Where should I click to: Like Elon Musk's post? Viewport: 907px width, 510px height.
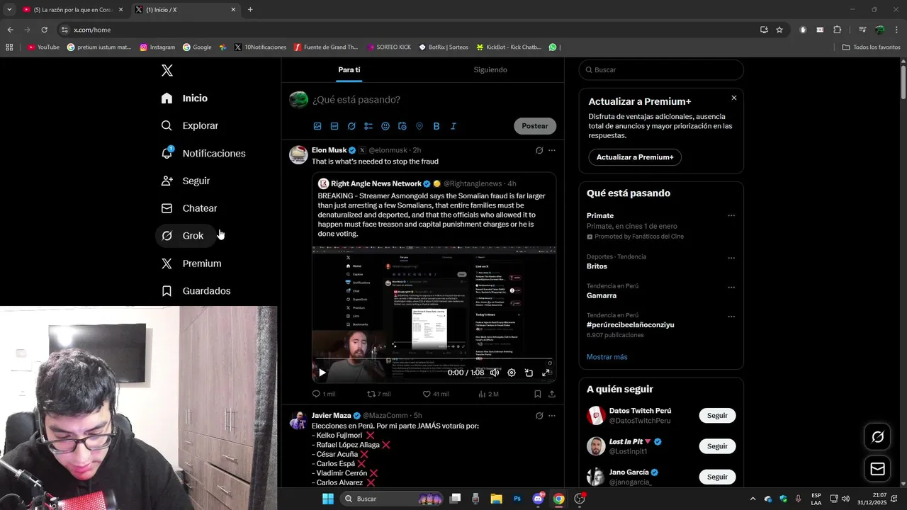[435, 394]
